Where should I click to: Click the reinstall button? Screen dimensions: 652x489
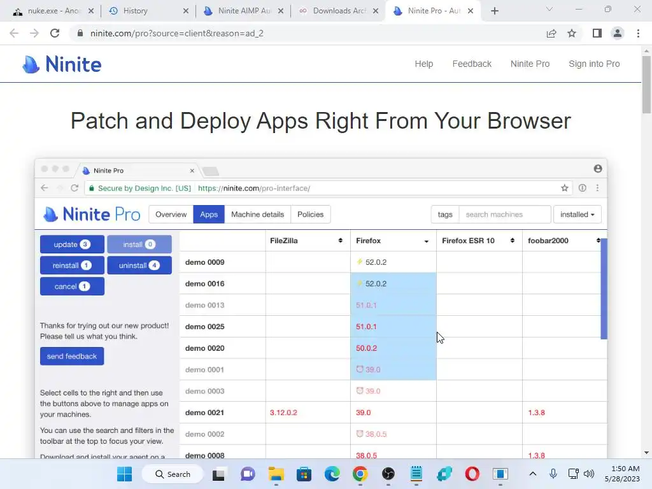72,266
